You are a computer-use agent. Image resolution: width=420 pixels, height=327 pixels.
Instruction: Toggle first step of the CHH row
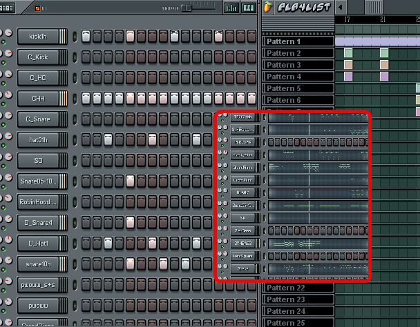[x=85, y=98]
